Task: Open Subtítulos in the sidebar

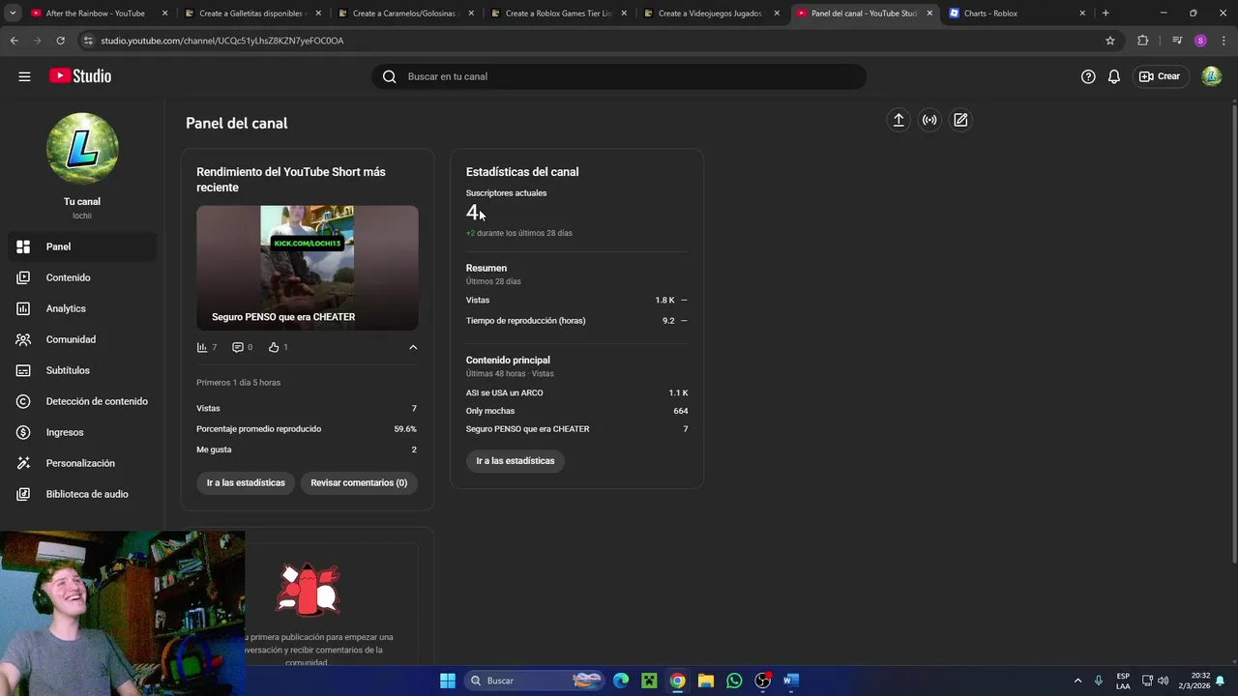Action: 82,370
